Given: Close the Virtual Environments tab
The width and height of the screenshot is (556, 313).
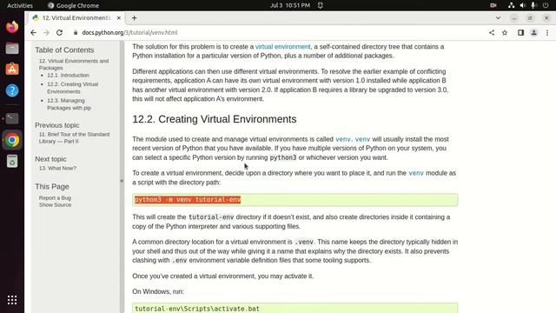Looking at the screenshot, I should (x=119, y=17).
